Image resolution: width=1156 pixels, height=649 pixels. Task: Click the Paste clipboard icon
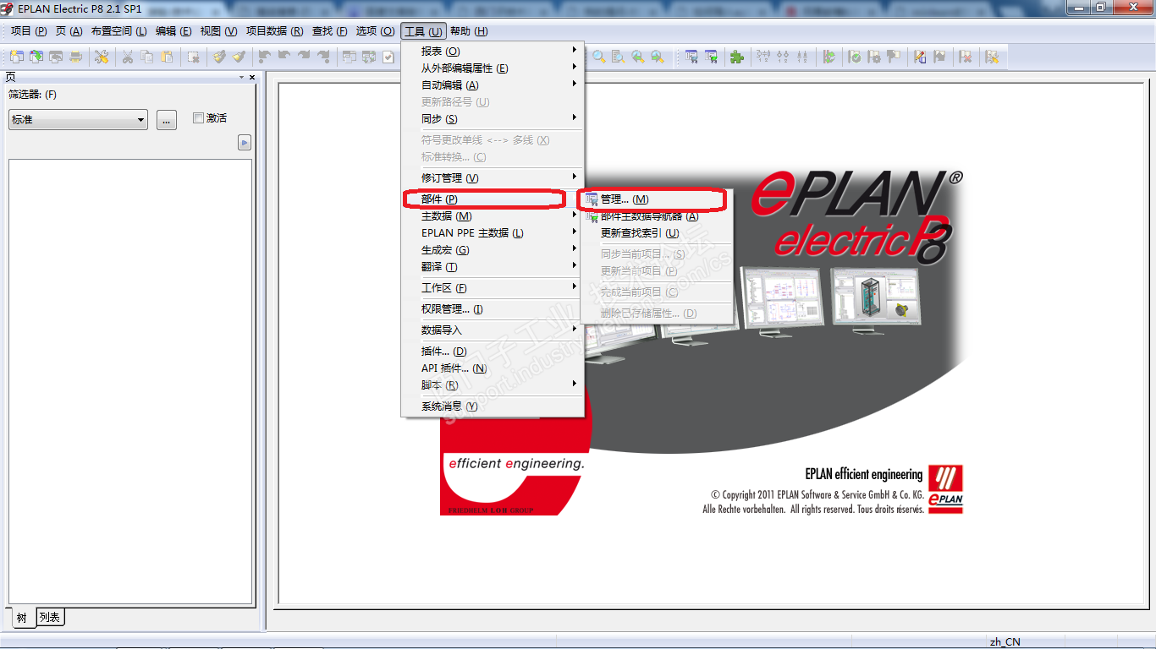click(x=167, y=57)
